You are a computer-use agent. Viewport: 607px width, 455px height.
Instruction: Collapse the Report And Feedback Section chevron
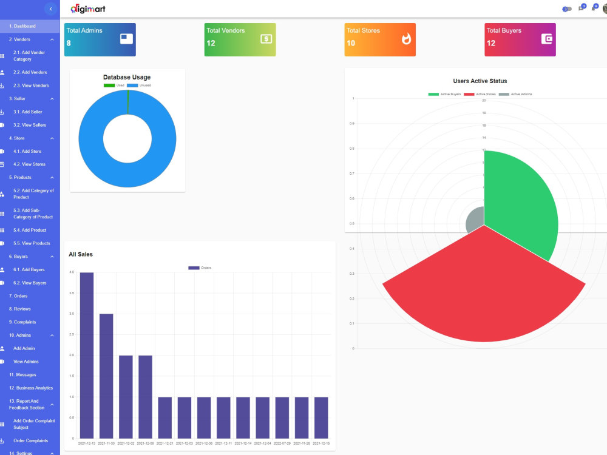(52, 405)
